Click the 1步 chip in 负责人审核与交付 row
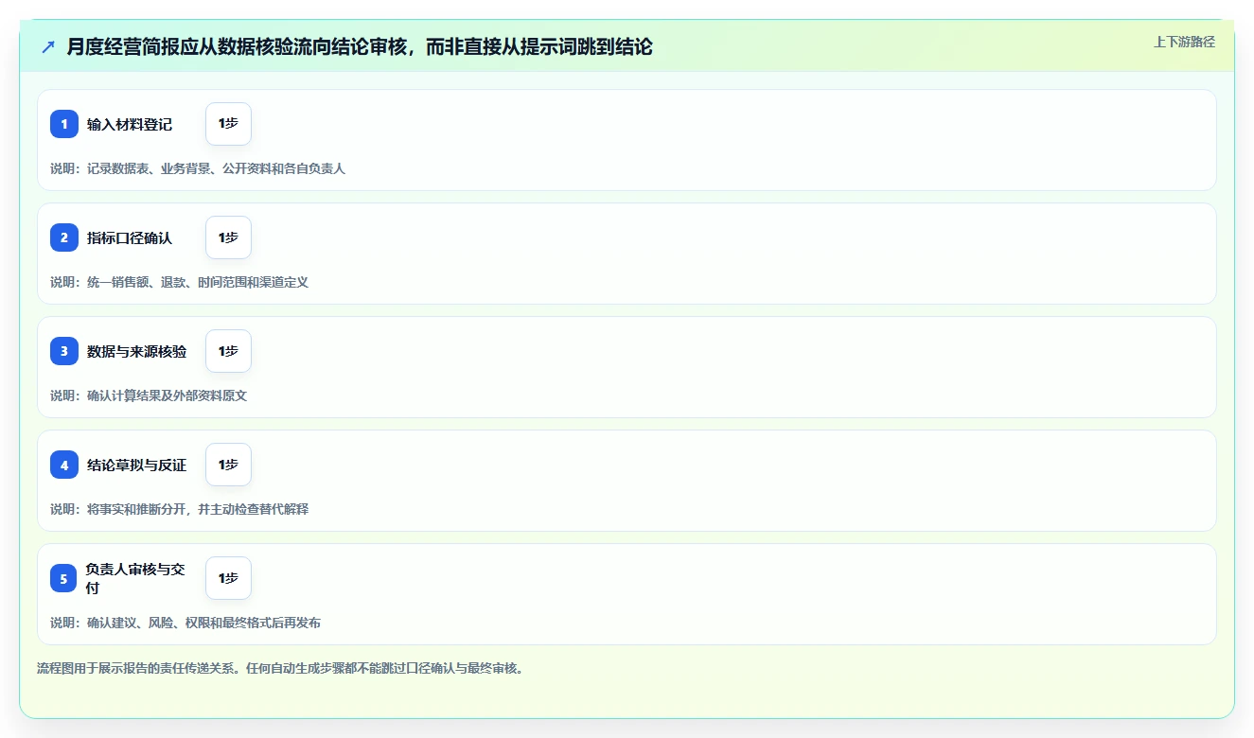 [228, 578]
